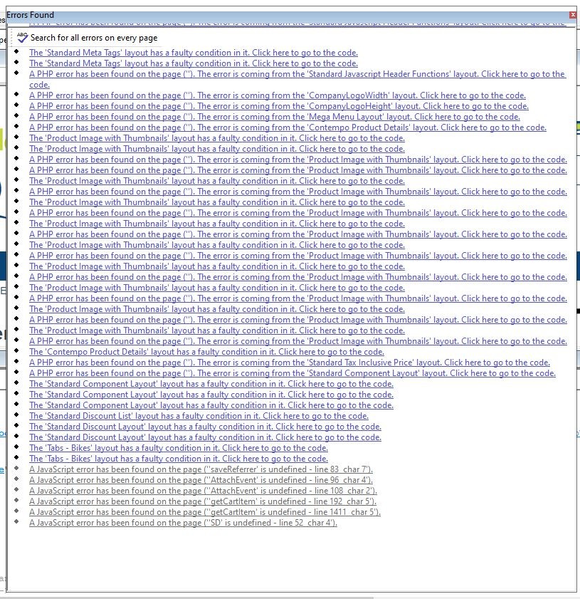The height and width of the screenshot is (599, 580).
Task: Click 'Search for all errors on every page'
Action: (x=94, y=38)
